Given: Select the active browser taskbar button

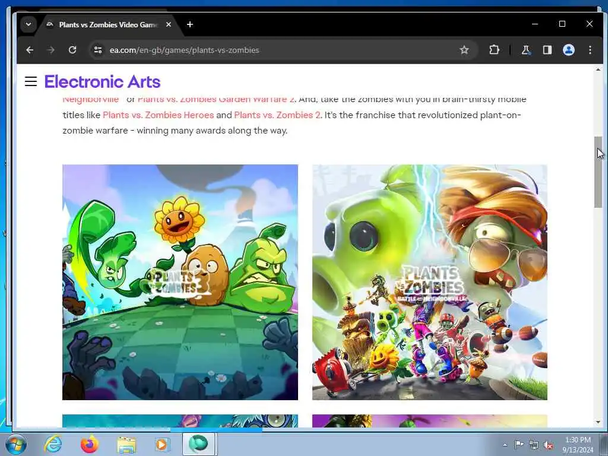Looking at the screenshot, I should (199, 444).
